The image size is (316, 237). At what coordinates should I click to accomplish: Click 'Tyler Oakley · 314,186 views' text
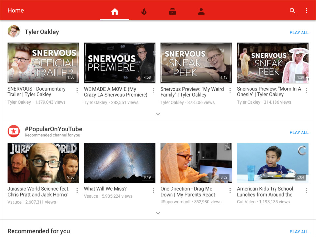pyautogui.click(x=264, y=102)
